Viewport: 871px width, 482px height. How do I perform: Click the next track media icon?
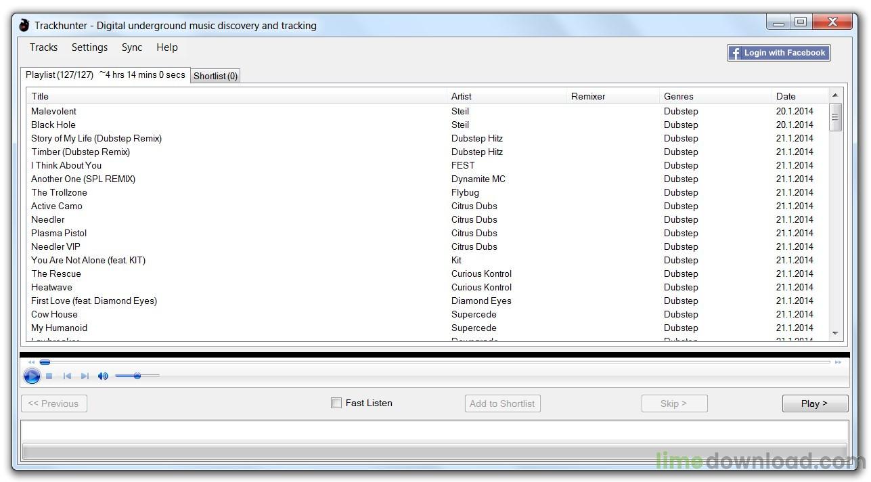[x=85, y=376]
